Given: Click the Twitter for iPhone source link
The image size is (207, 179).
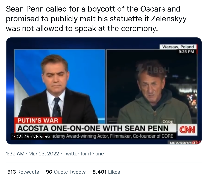Looking at the screenshot, I should click(84, 154).
